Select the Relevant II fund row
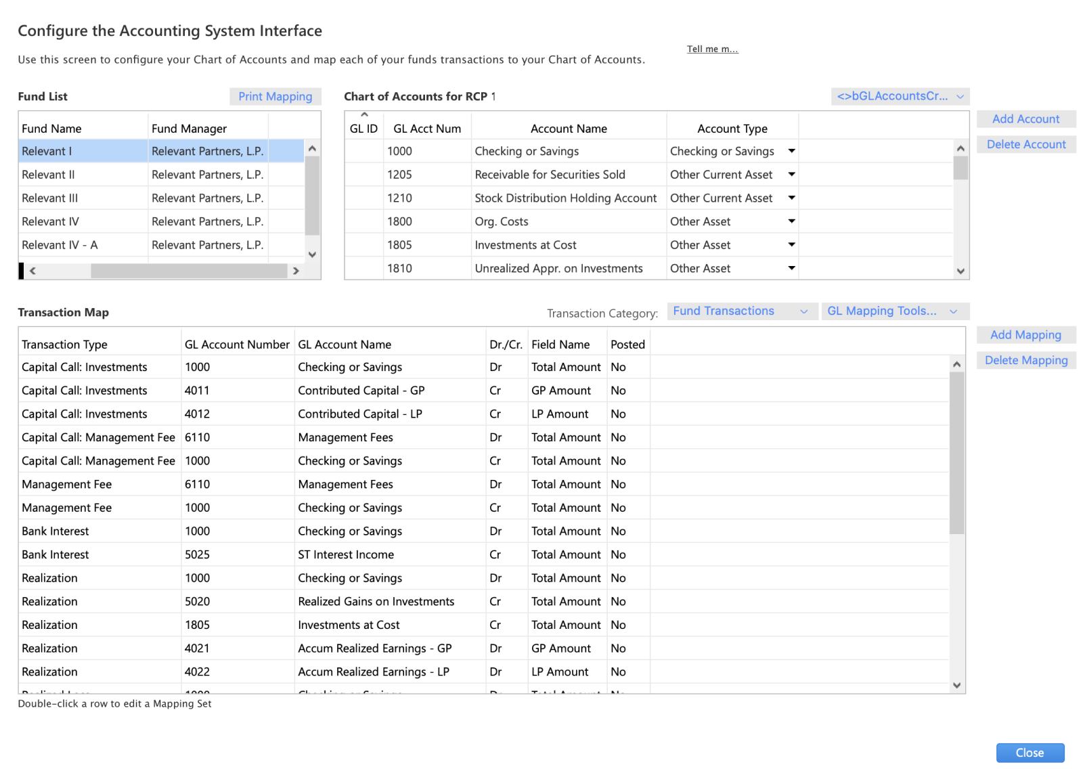The image size is (1083, 769). (x=161, y=175)
